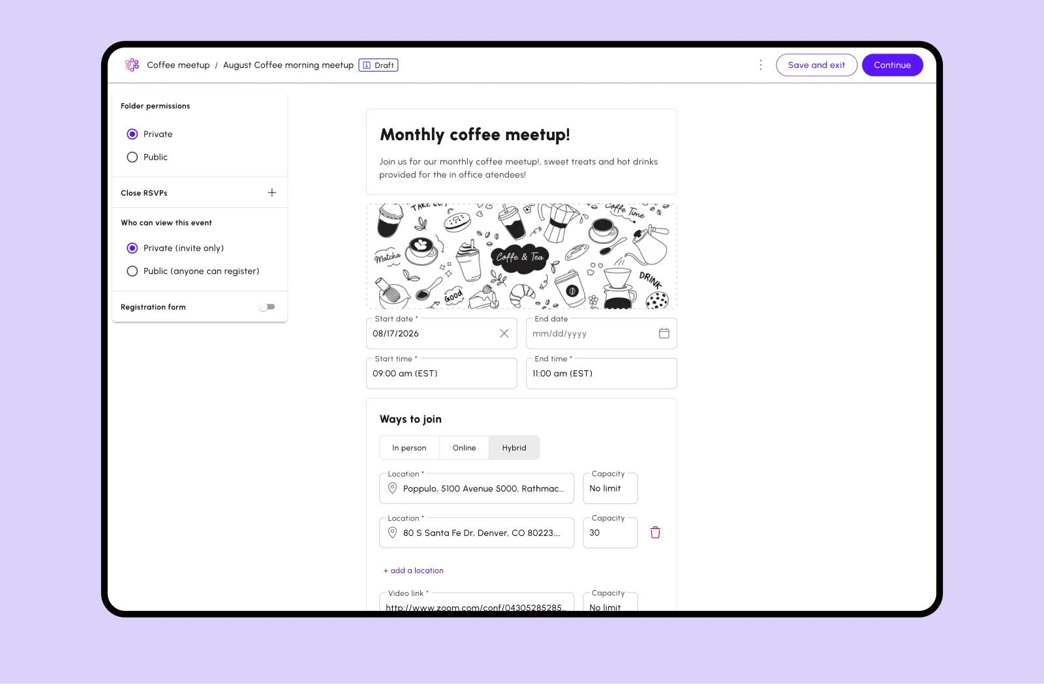Screen dimensions: 1044x684
Task: Clear the start date with the X icon
Action: 504,333
